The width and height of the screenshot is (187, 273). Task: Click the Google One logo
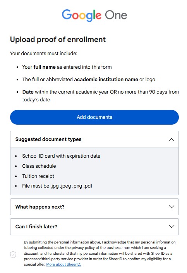(x=94, y=15)
